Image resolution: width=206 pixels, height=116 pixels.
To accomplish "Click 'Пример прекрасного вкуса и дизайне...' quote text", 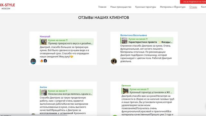I will pyautogui.click(x=70, y=43).
